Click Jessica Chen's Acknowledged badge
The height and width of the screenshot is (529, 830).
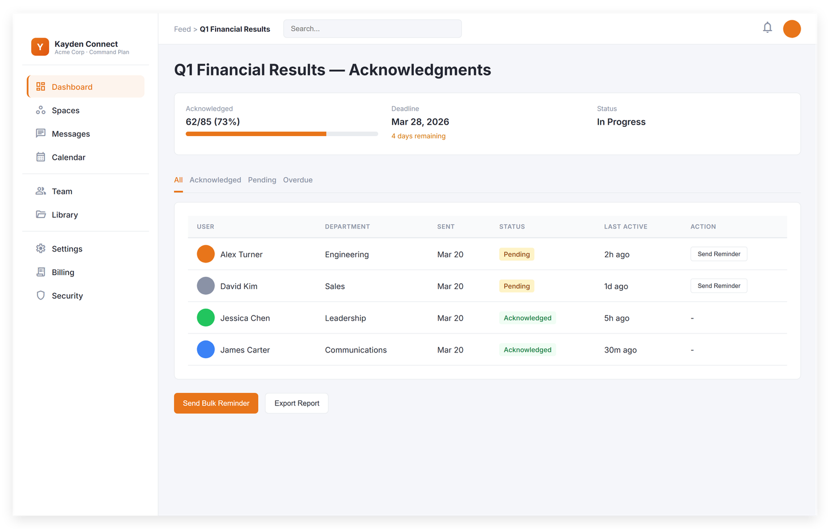tap(527, 317)
